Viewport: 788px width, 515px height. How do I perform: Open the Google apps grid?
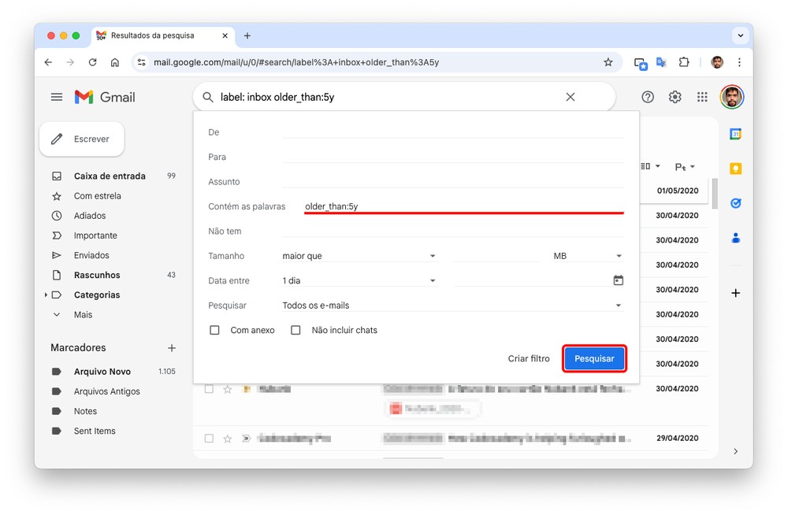click(x=702, y=97)
